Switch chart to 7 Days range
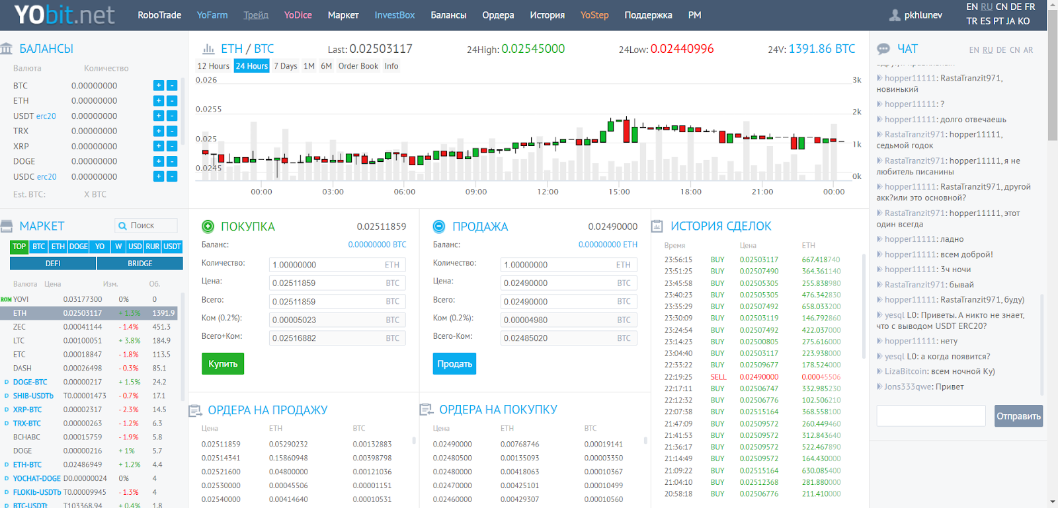 (286, 66)
